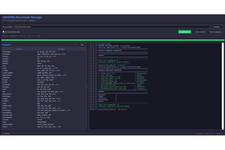
Task: Select the Security_Tools category row
Action: coord(44,115)
